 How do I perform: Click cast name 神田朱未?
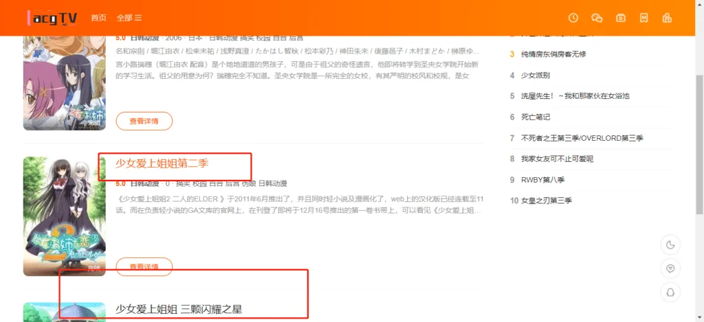(355, 51)
